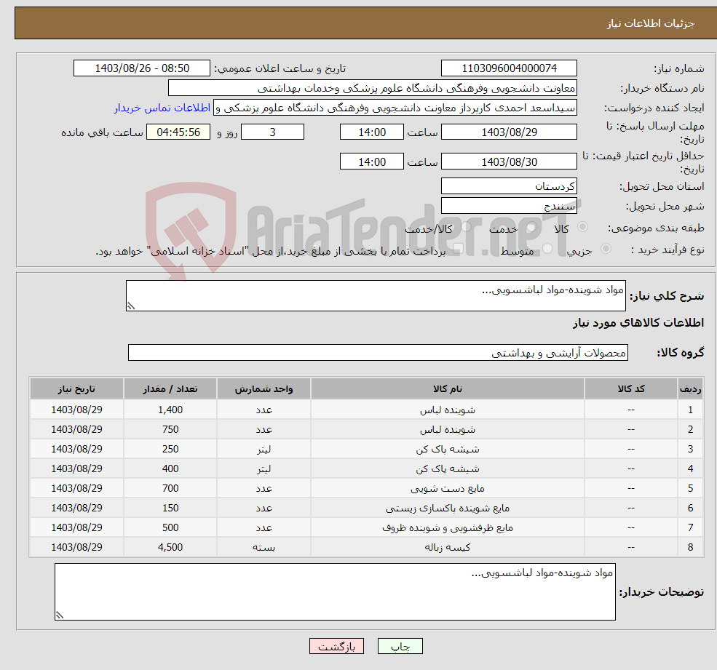Click the remaining days field showing 3
This screenshot has width=717, height=670.
(x=272, y=132)
